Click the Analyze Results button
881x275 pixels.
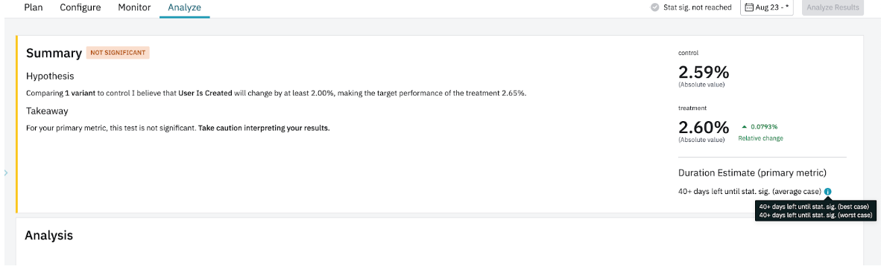pos(833,7)
